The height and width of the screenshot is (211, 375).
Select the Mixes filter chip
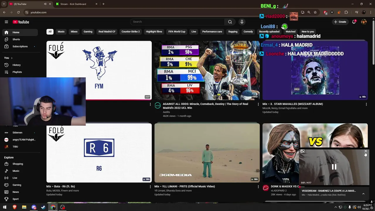click(x=74, y=32)
